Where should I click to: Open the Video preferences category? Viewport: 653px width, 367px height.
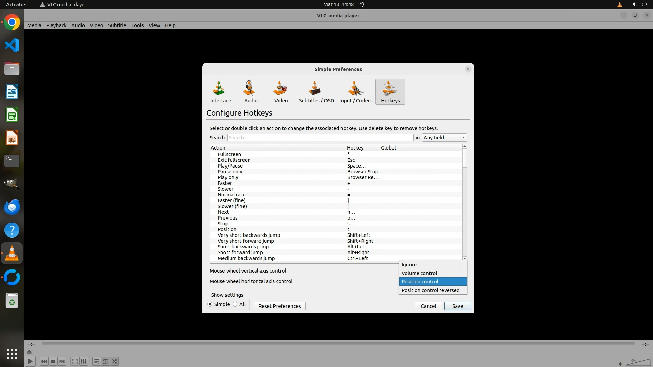point(281,92)
